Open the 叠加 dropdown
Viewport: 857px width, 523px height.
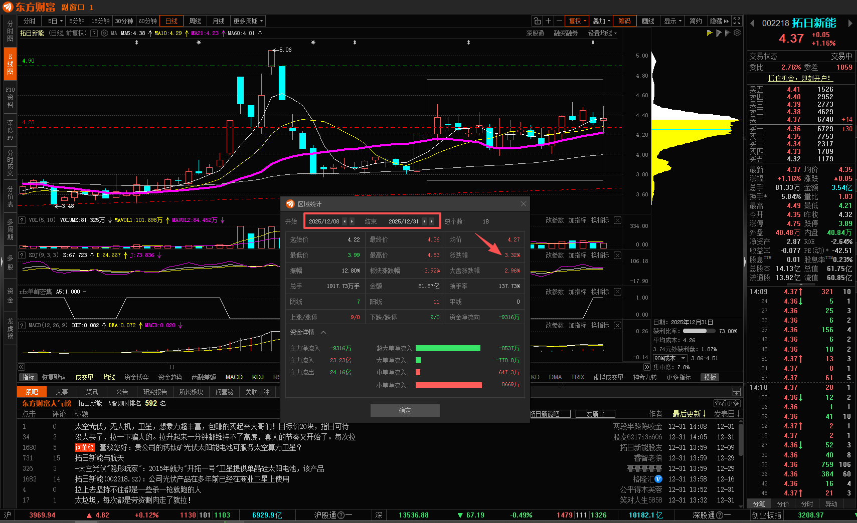point(602,21)
